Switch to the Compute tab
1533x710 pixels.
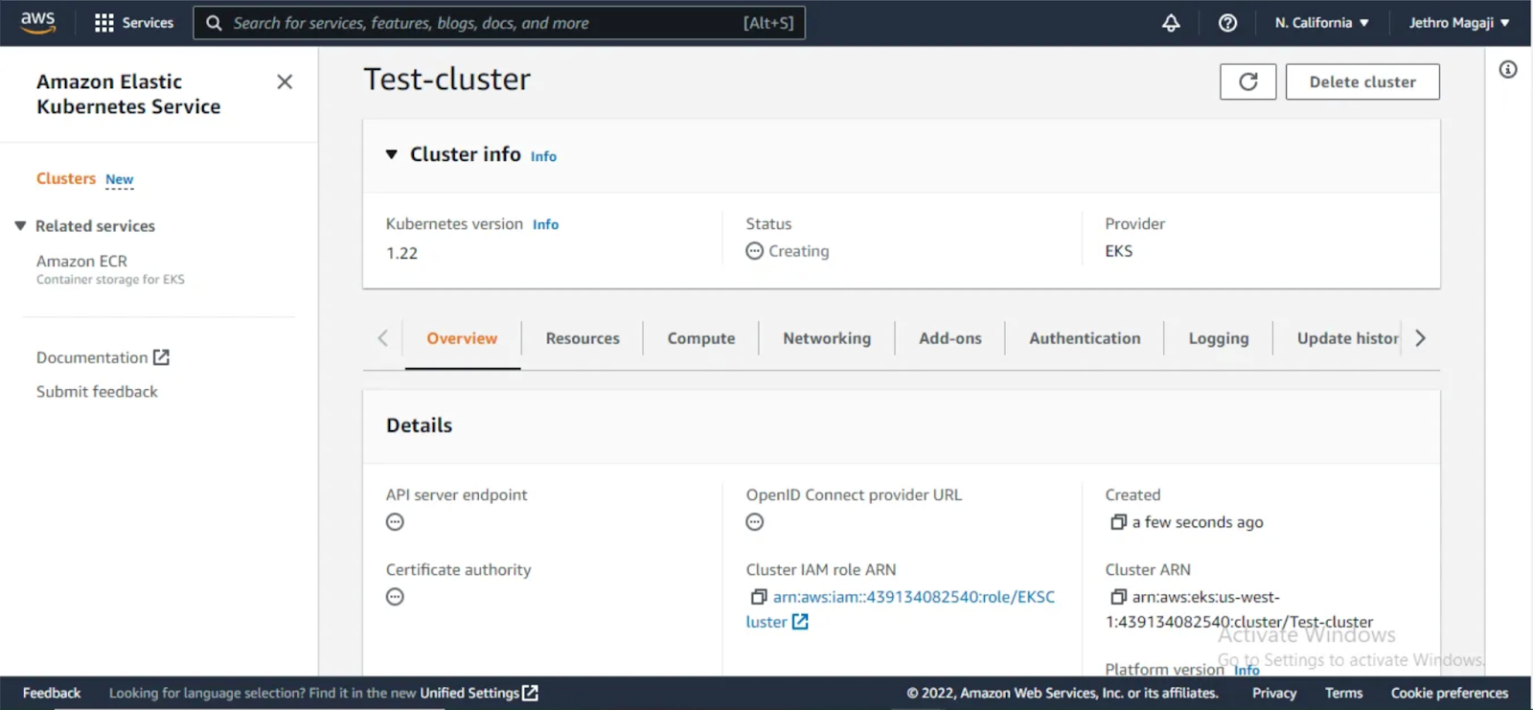click(701, 338)
